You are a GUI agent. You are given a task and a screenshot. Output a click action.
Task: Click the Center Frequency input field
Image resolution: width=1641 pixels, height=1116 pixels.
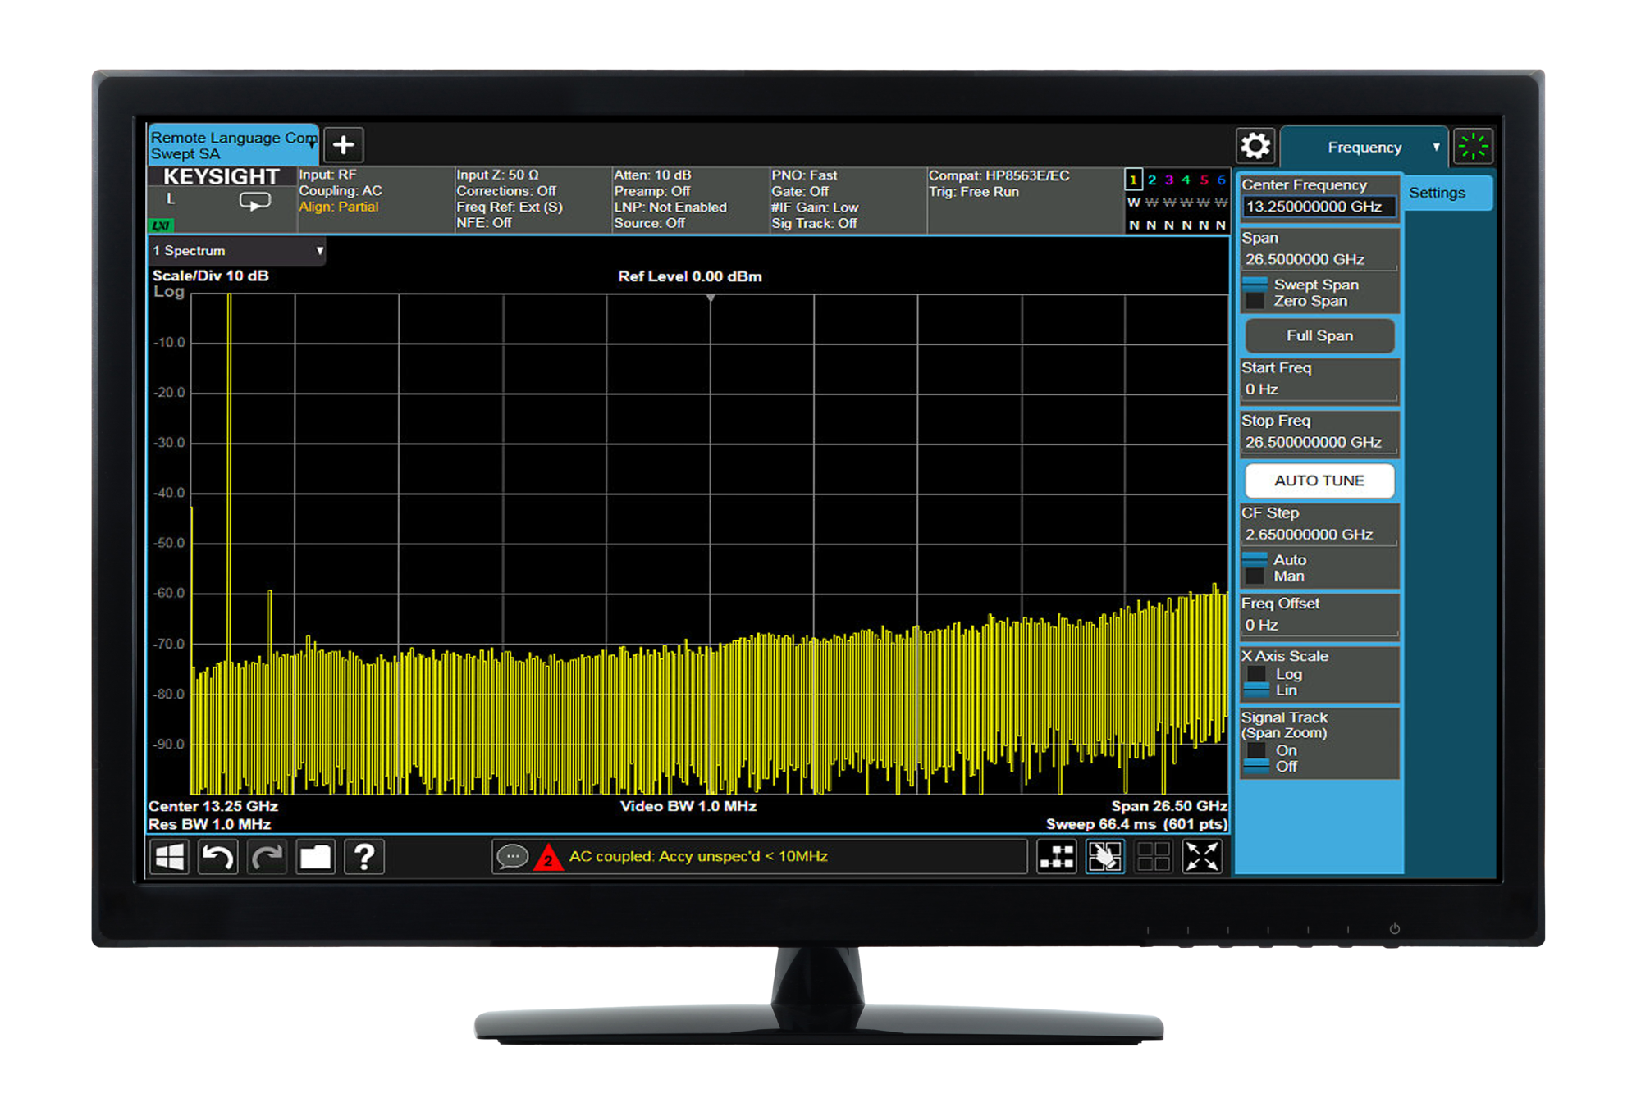[1318, 207]
